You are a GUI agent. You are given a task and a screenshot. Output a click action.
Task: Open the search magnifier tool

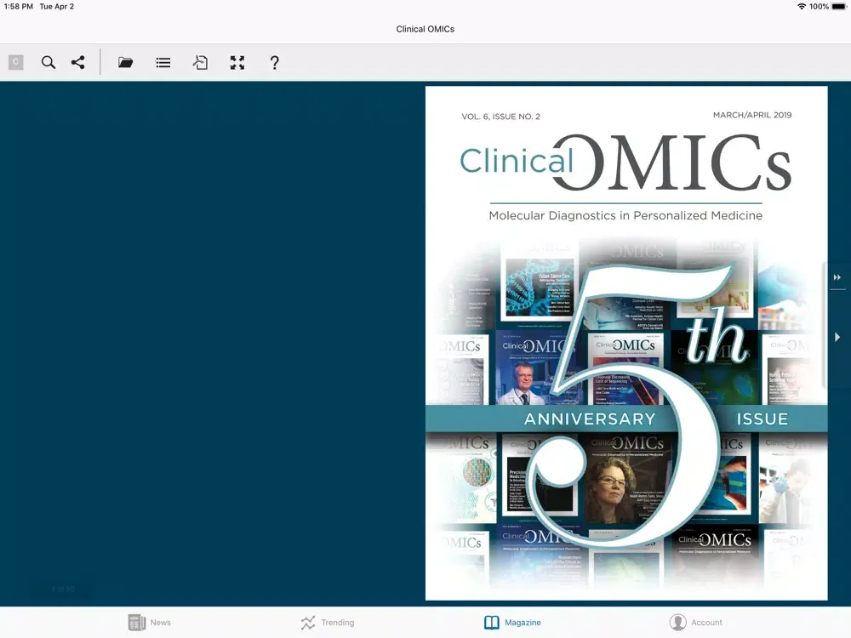pos(49,62)
